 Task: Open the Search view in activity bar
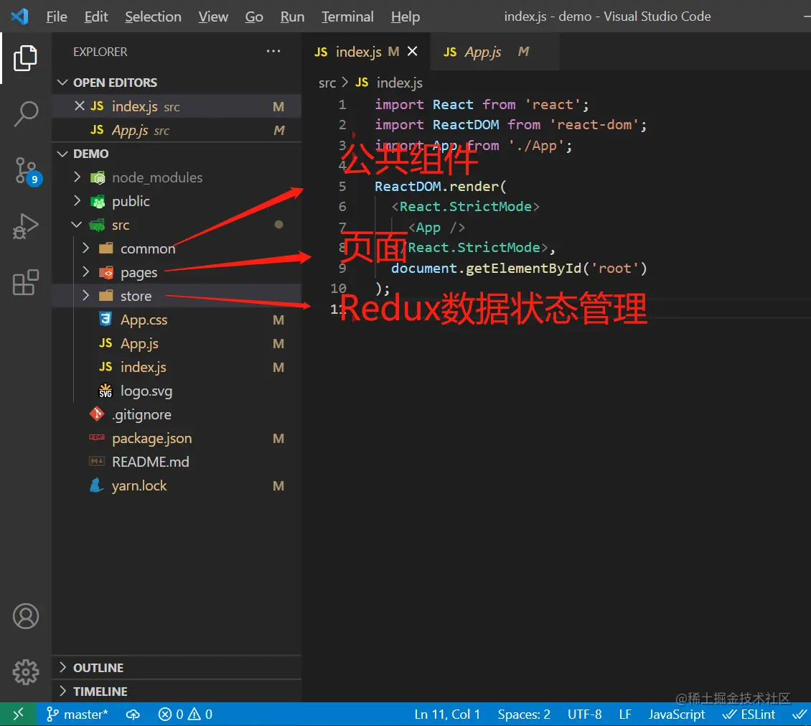(x=25, y=114)
